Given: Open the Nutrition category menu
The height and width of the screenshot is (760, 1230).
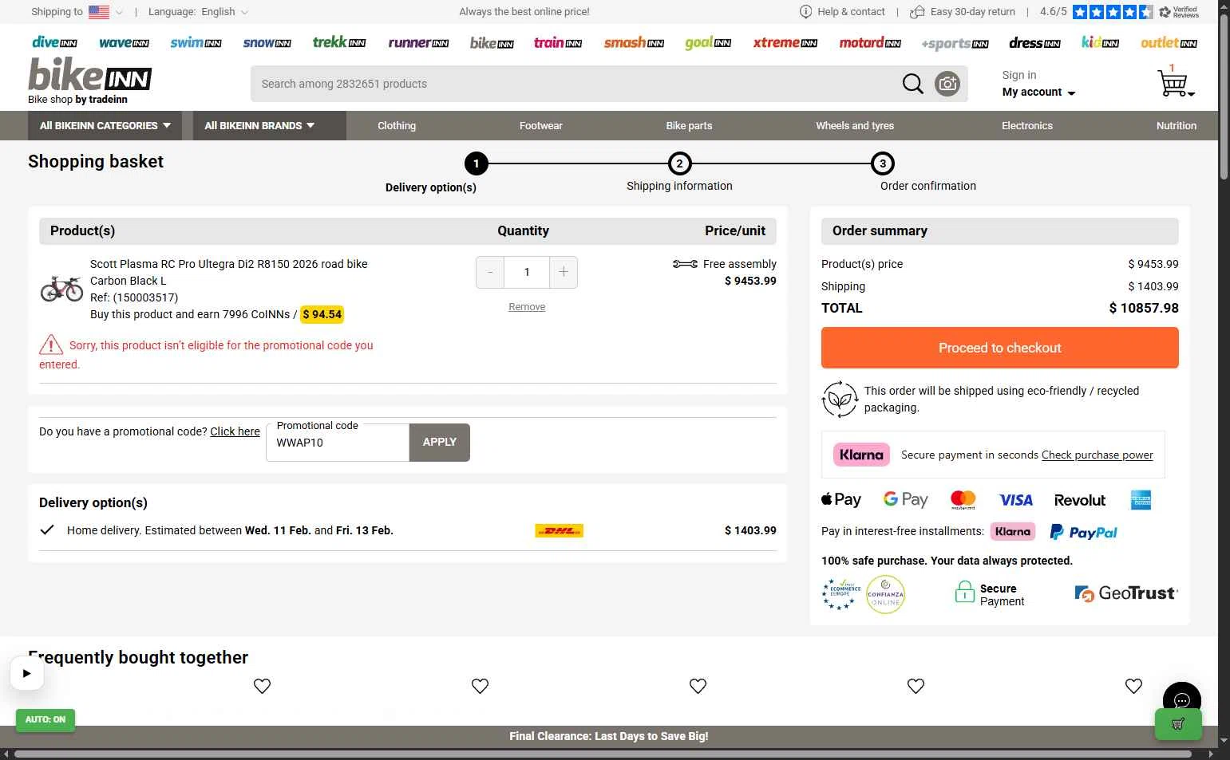Looking at the screenshot, I should 1177,126.
